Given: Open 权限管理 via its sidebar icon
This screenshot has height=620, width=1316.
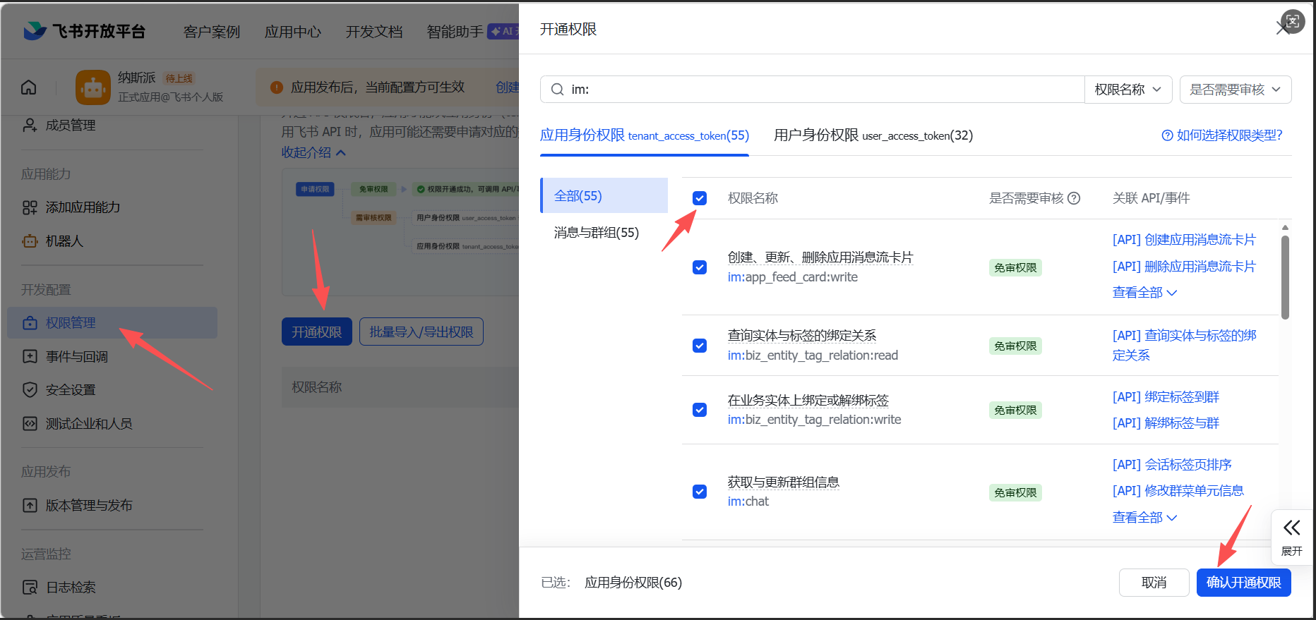Looking at the screenshot, I should tap(30, 323).
